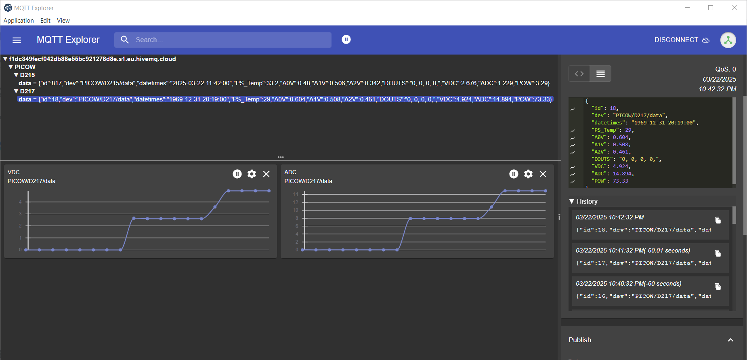This screenshot has height=360, width=747.
Task: Select the D217 data topic row
Action: pos(285,99)
